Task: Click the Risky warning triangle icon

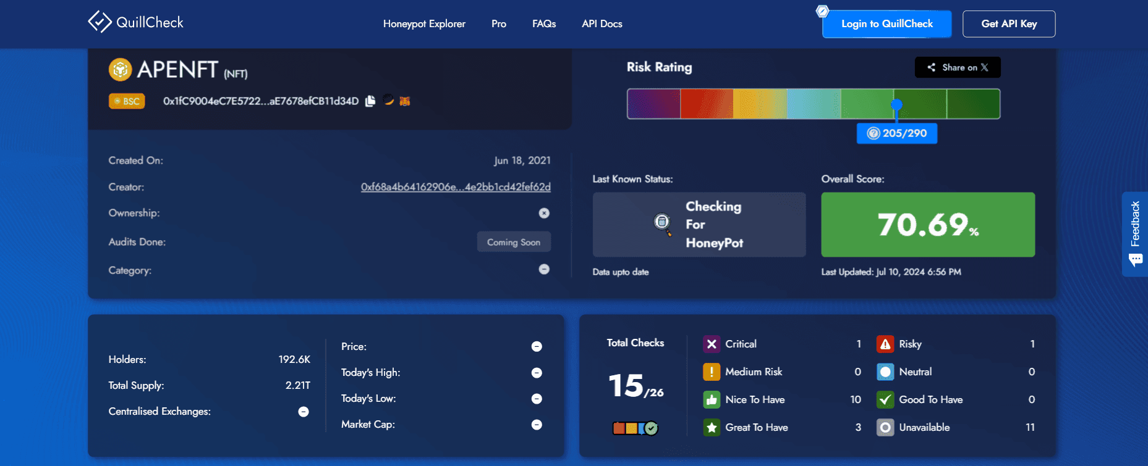Action: point(885,344)
